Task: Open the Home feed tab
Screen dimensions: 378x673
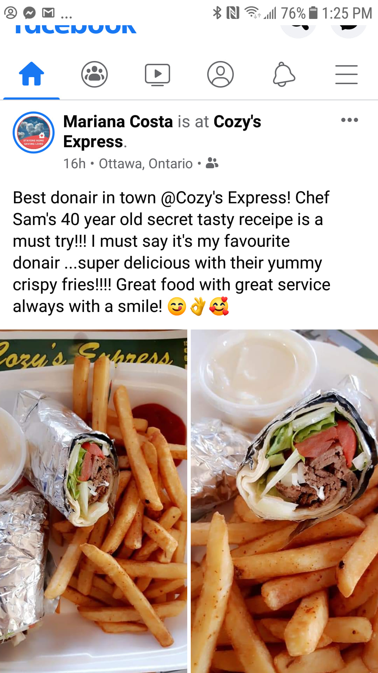Action: (x=31, y=74)
